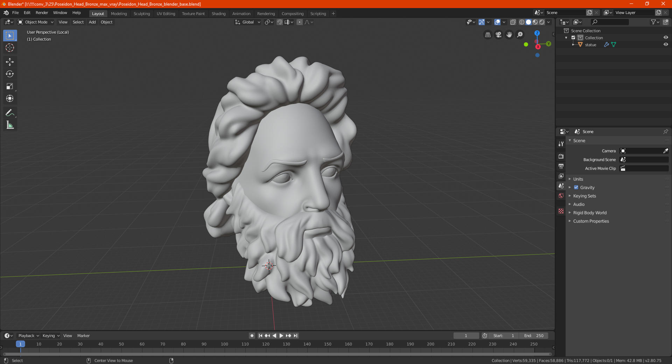Click the new collection icon in outliner
672x364 pixels.
pyautogui.click(x=665, y=22)
